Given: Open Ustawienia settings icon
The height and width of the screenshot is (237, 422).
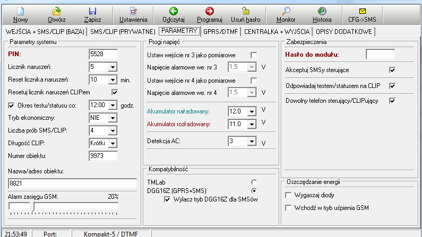Looking at the screenshot, I should click(133, 11).
